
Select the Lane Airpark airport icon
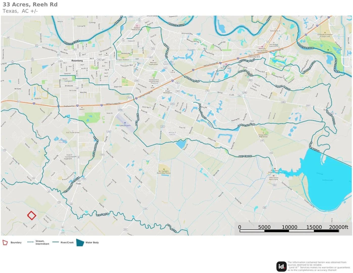pos(125,123)
